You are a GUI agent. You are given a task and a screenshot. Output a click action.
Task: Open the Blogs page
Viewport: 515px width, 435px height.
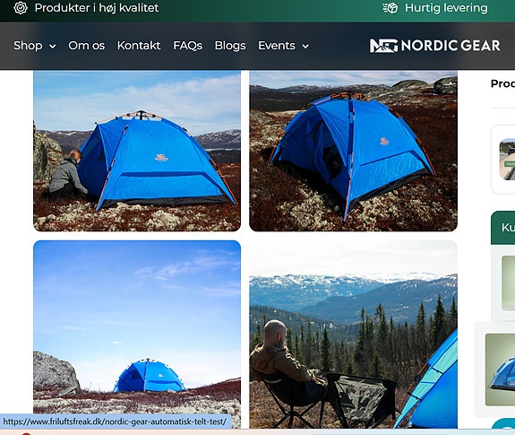pos(230,46)
